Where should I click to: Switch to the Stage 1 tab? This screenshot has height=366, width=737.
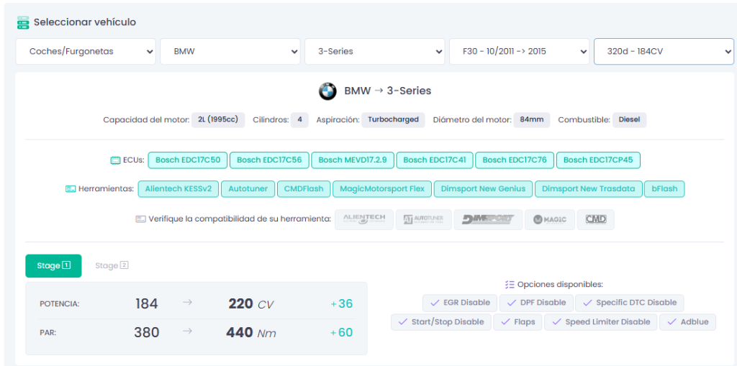click(53, 266)
